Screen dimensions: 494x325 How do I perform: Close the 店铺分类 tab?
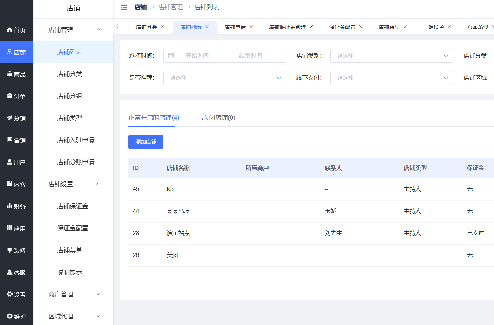pos(163,27)
